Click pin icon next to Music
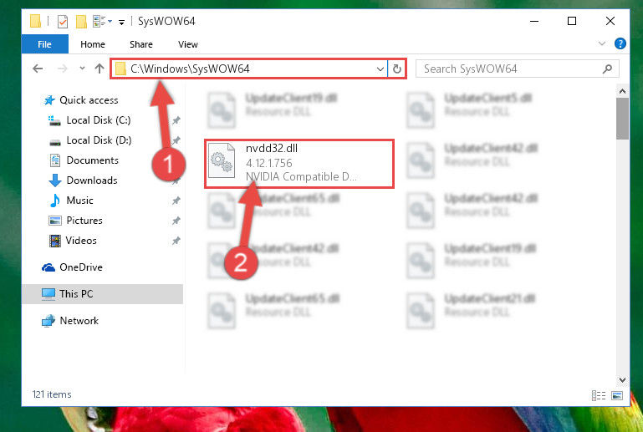Screen dimensions: 643x432 click(x=176, y=201)
